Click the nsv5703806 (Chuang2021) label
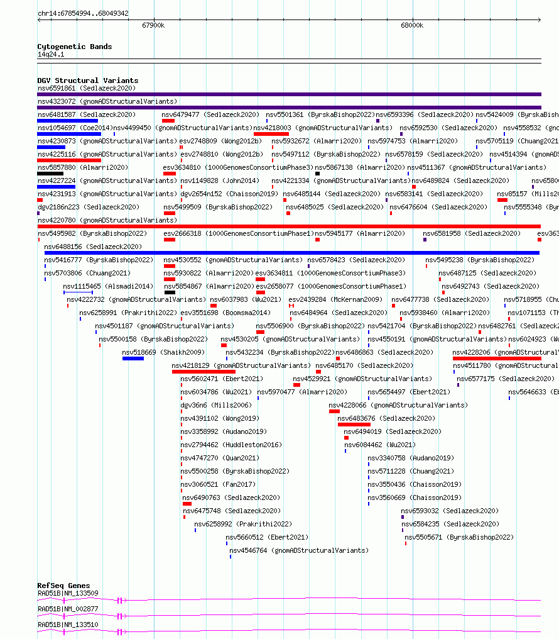Image resolution: width=559 pixels, height=639 pixels. 87,273
